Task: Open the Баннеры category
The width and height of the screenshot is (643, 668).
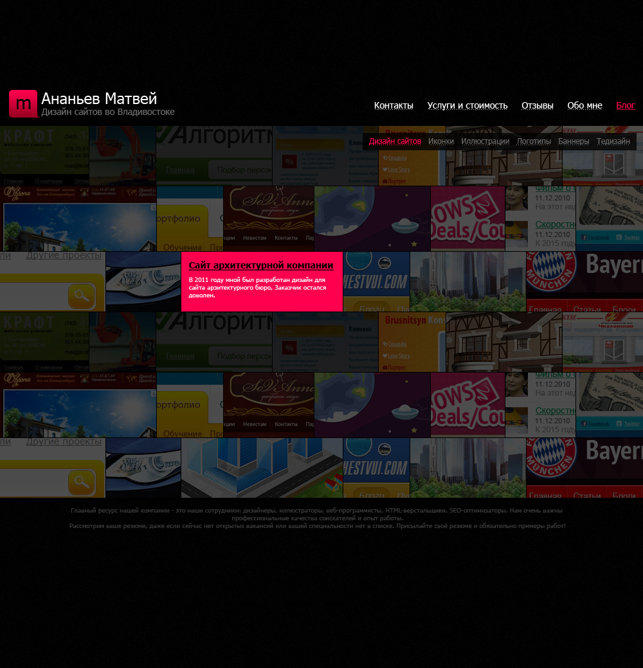Action: [x=574, y=141]
